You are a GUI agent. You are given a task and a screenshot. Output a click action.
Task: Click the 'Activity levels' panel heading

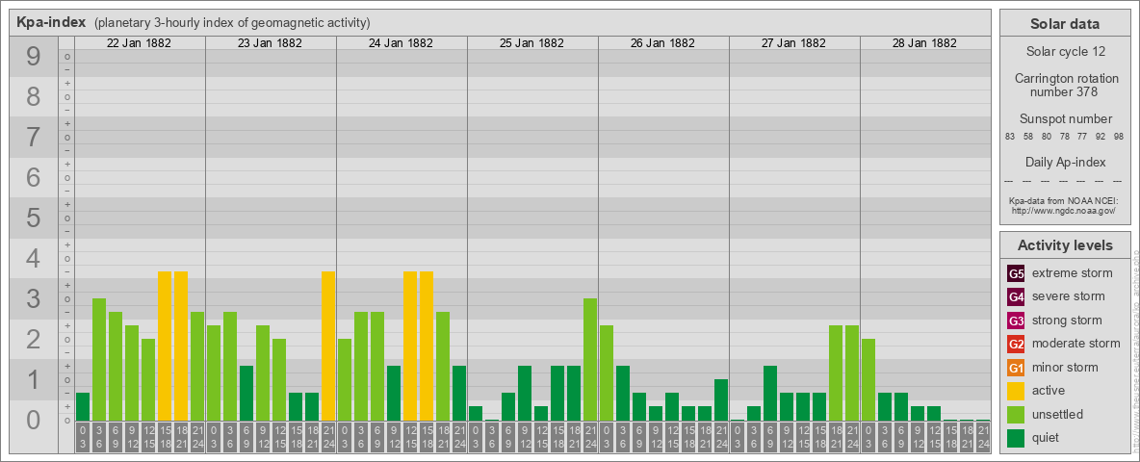click(1065, 245)
